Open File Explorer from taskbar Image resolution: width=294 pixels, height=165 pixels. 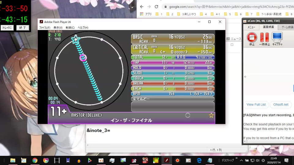click(x=13, y=160)
